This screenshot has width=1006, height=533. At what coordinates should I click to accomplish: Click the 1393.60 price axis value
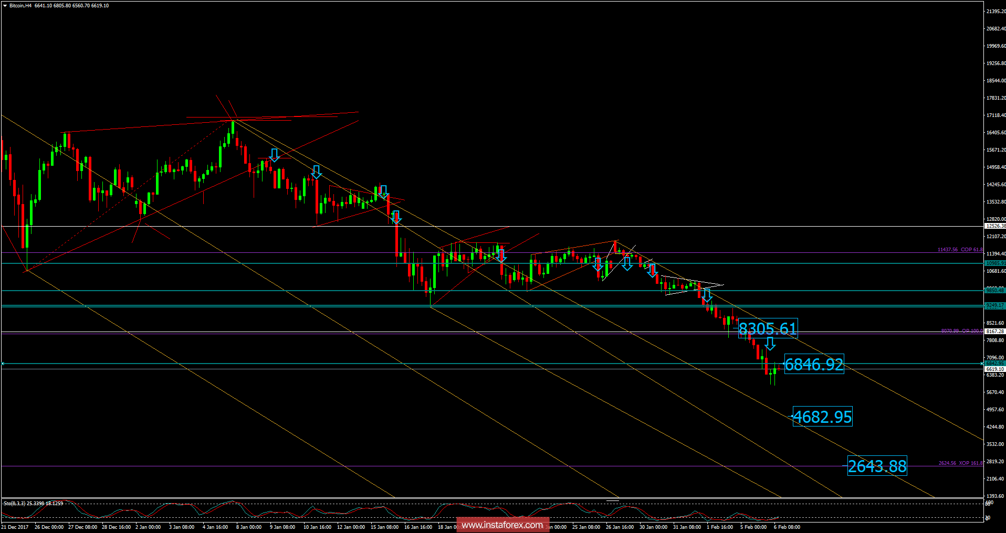(x=995, y=496)
